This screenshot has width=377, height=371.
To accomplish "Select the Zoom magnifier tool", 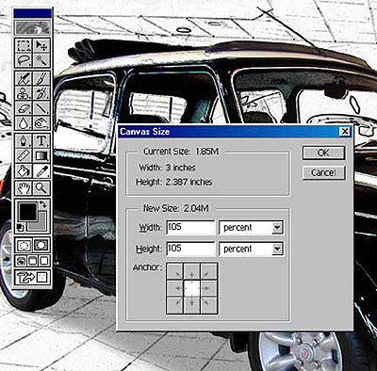I will [x=41, y=188].
